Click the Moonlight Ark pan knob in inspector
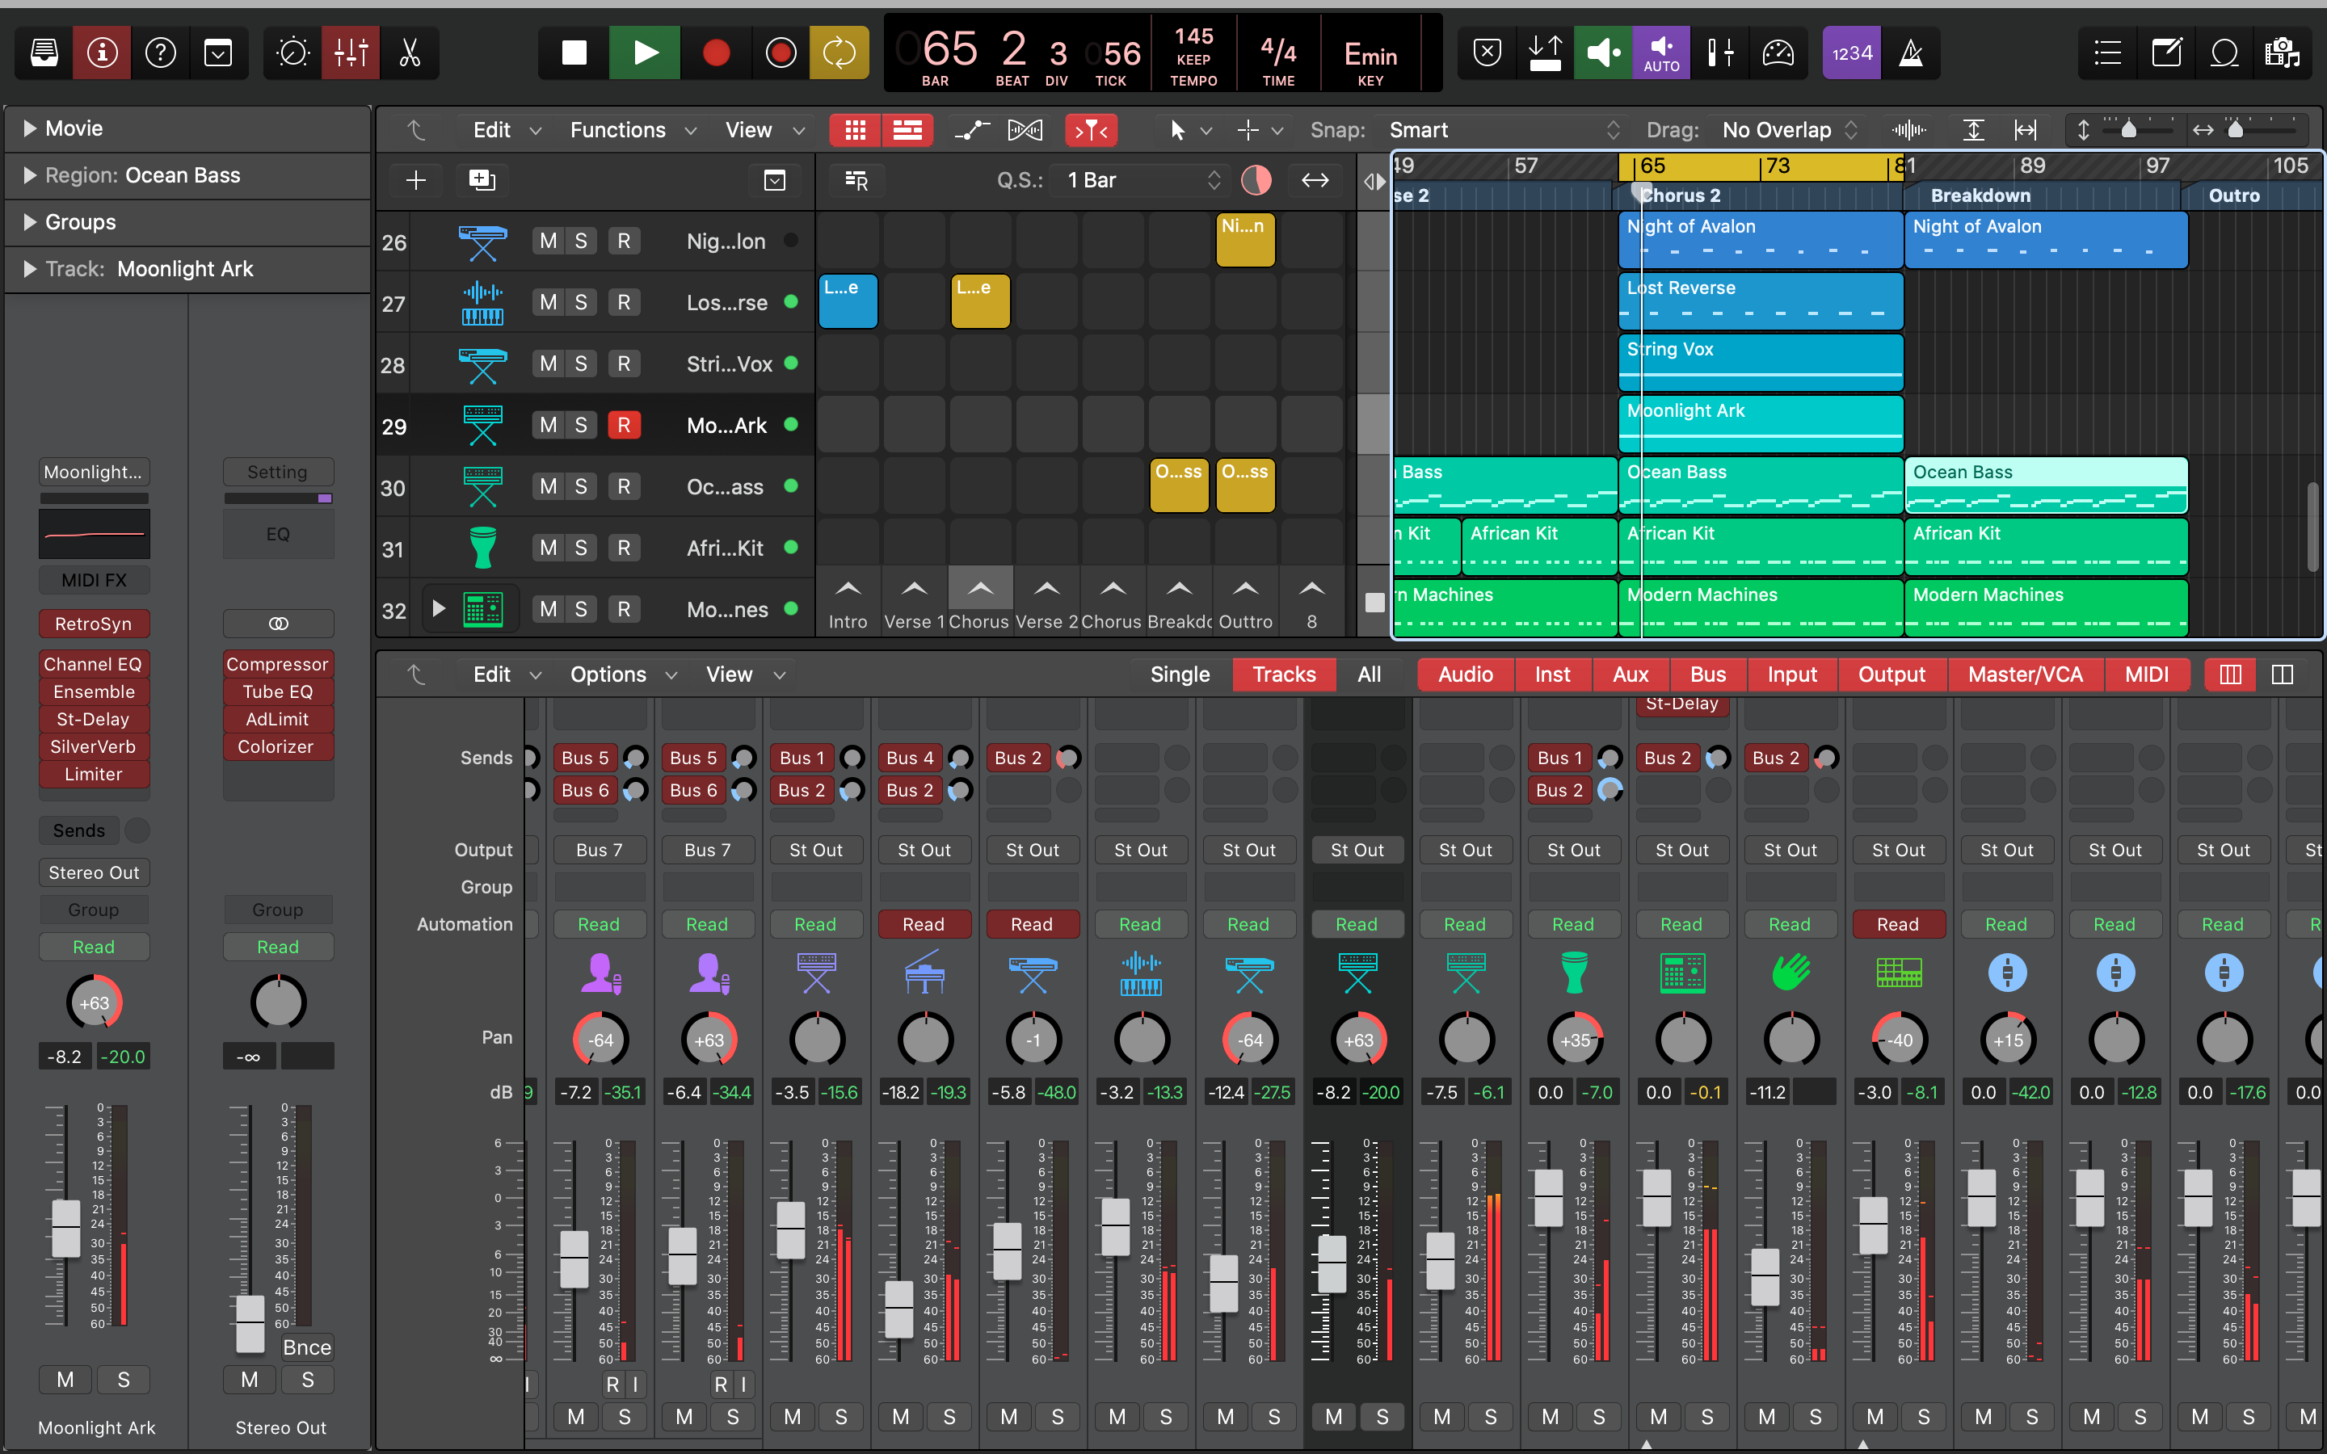 [x=95, y=1002]
